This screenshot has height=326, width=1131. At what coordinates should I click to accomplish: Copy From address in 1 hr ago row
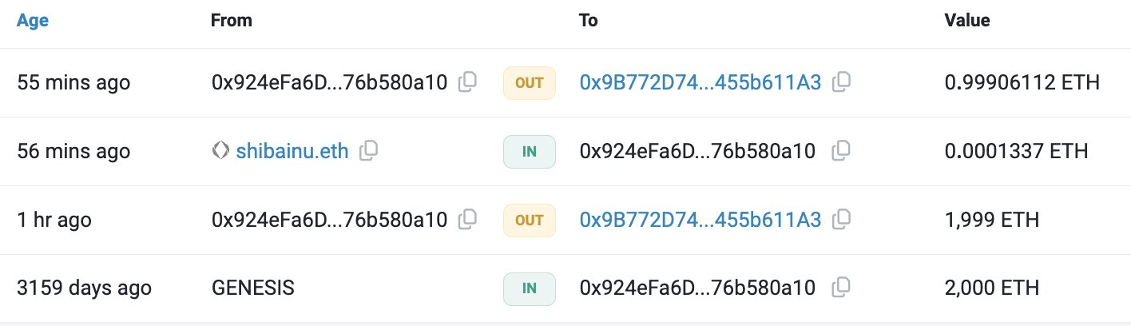(468, 219)
